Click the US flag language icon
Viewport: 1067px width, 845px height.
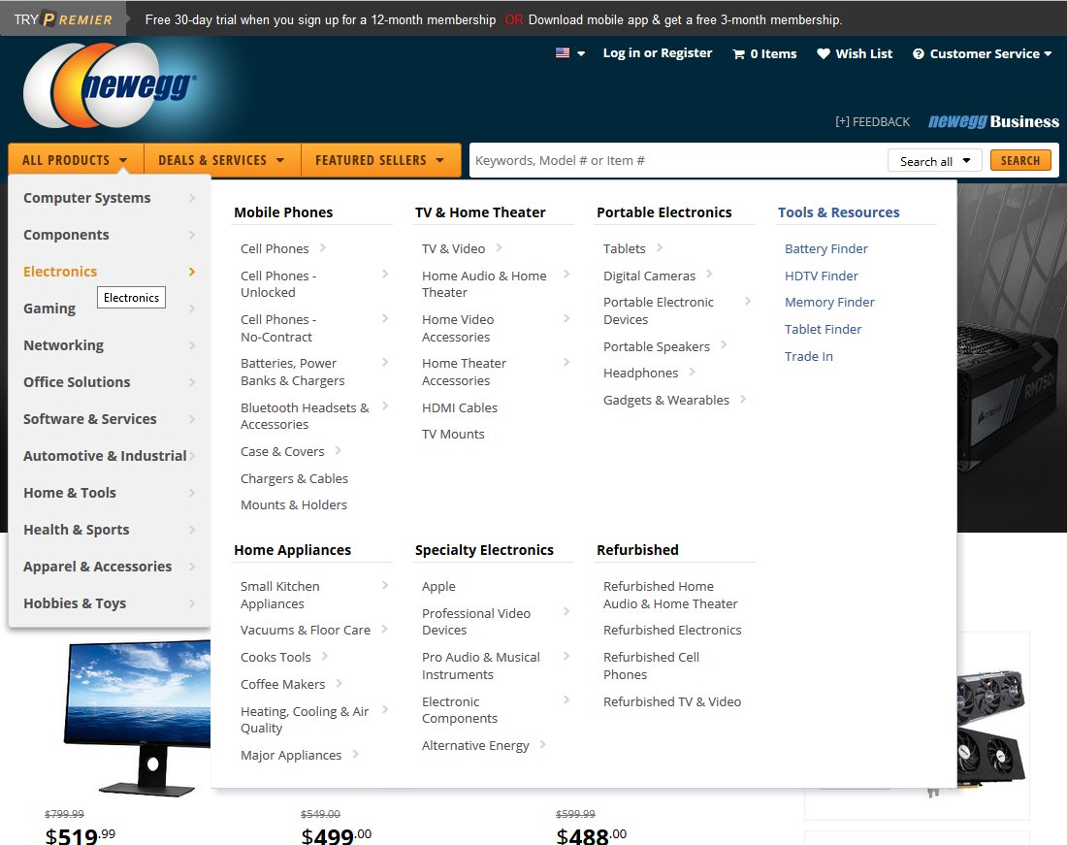click(561, 53)
